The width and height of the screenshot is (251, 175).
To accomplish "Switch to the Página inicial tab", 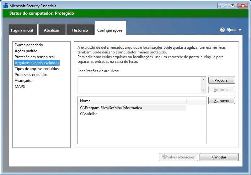I will (x=23, y=30).
